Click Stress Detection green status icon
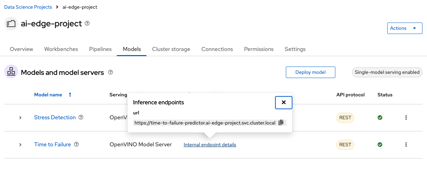The height and width of the screenshot is (173, 427). (380, 118)
